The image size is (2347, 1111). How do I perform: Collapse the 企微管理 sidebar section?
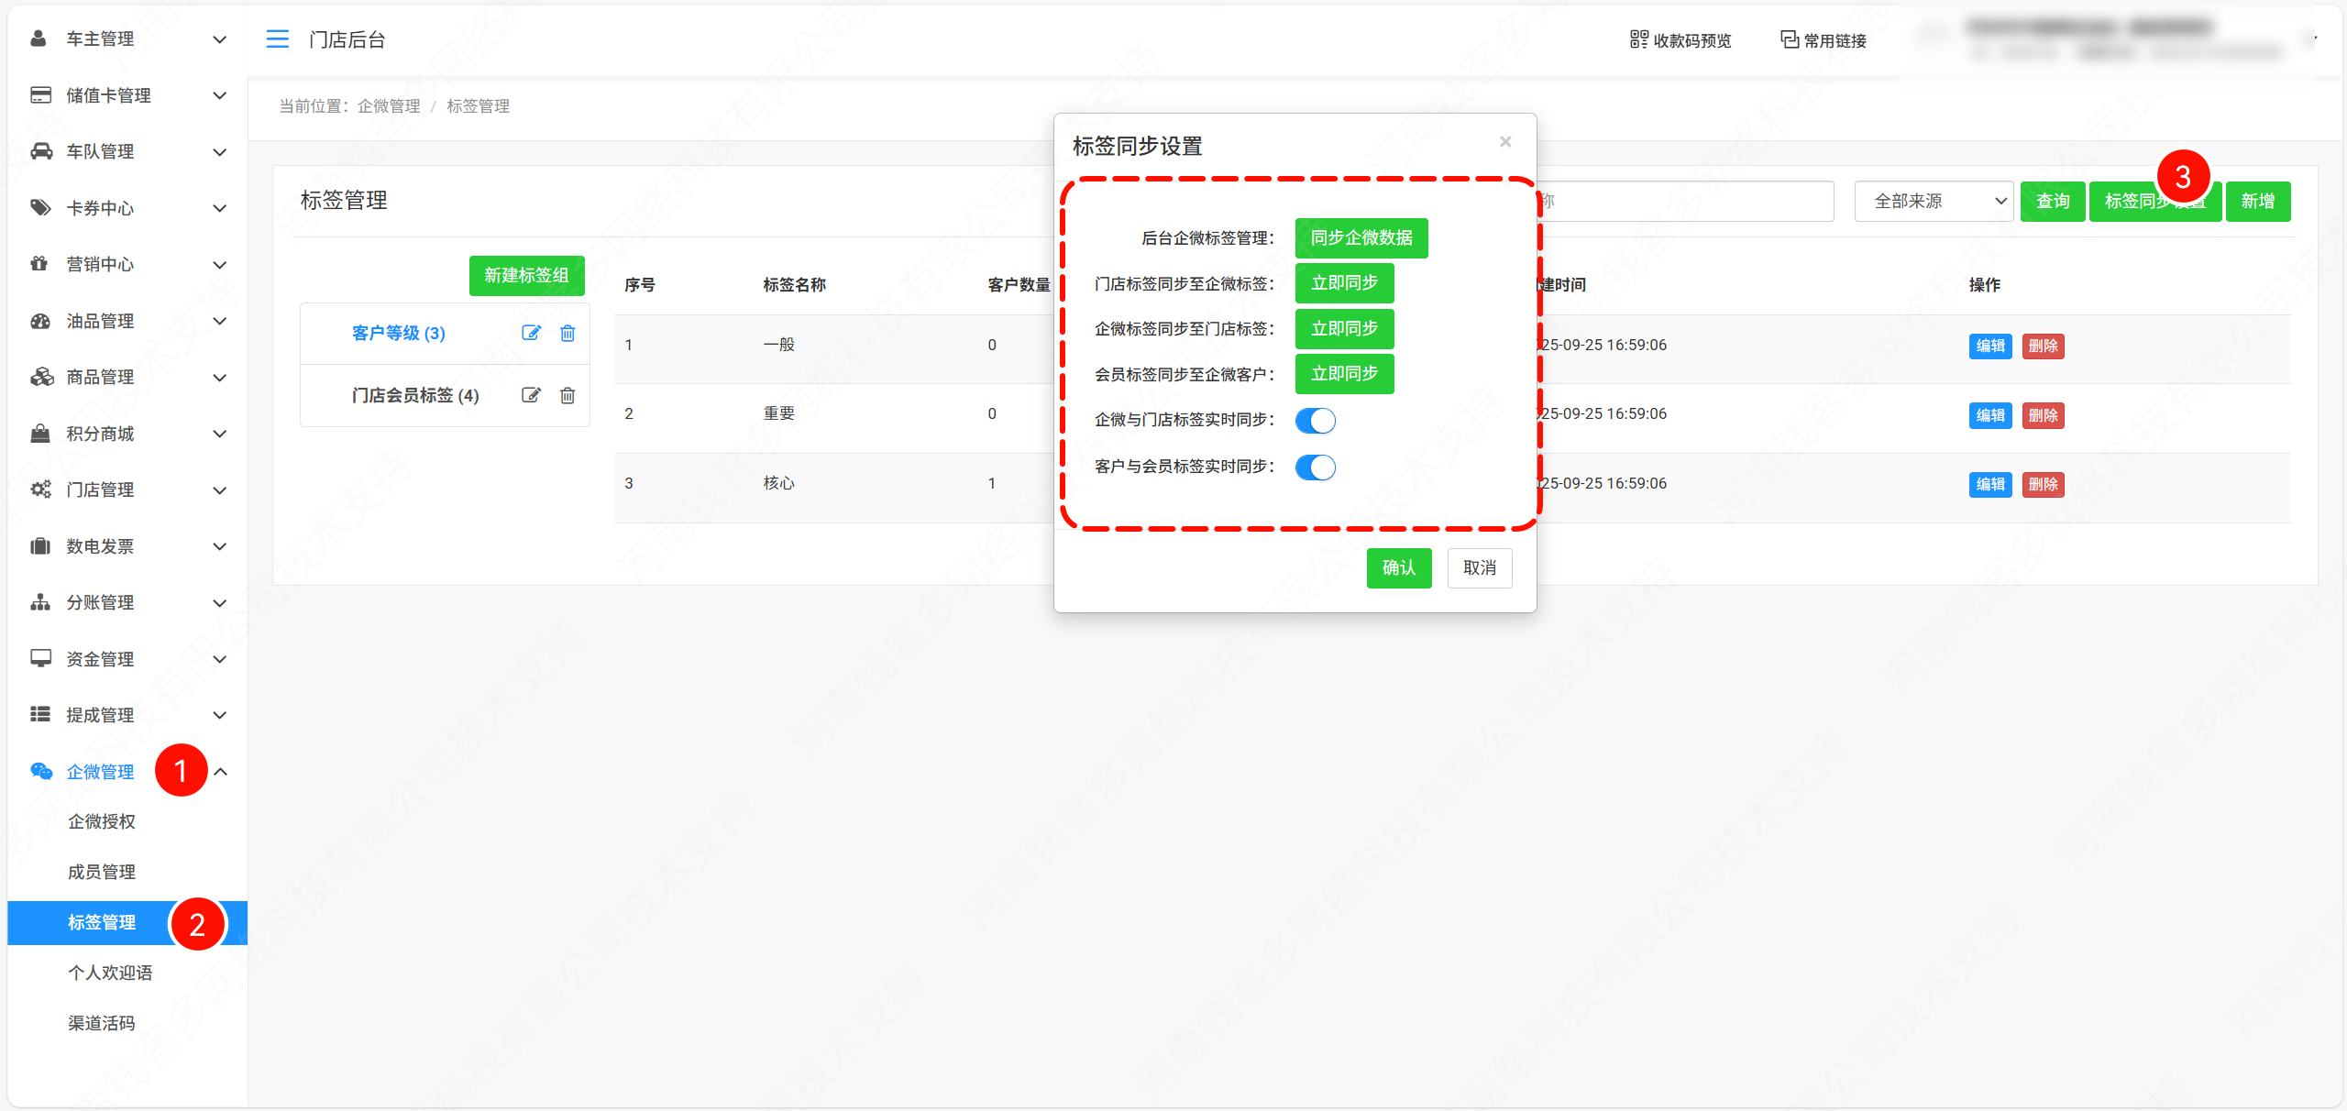click(220, 772)
